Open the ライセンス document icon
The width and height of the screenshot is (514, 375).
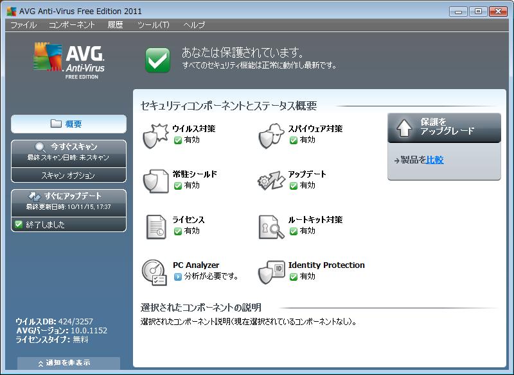pos(156,226)
